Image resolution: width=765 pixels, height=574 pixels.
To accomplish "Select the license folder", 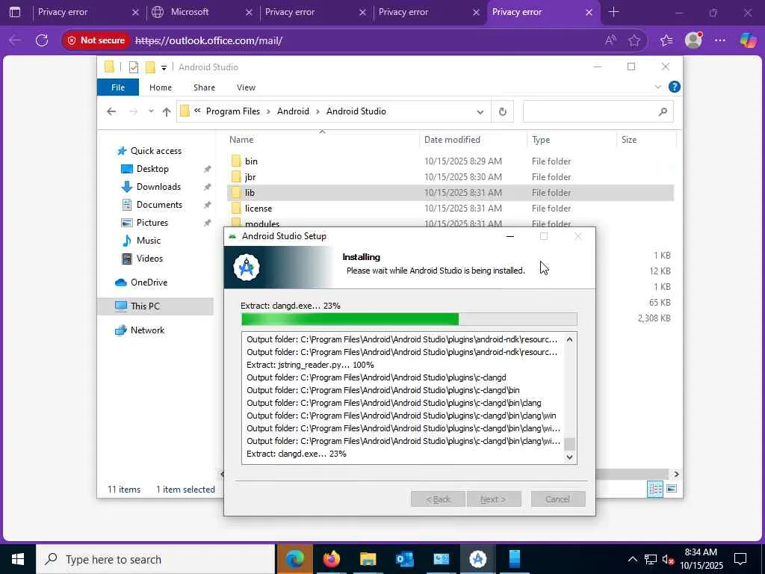I will (x=450, y=208).
